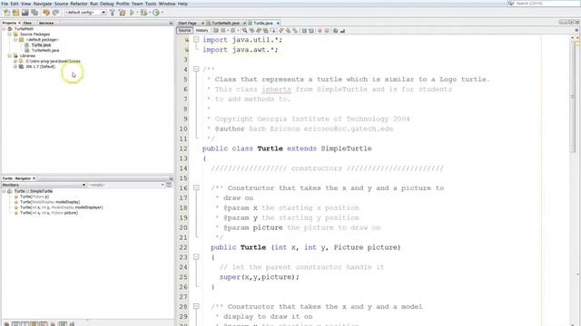Switch to the TurtleMath.java editor tab
The height and width of the screenshot is (326, 581).
pos(226,23)
